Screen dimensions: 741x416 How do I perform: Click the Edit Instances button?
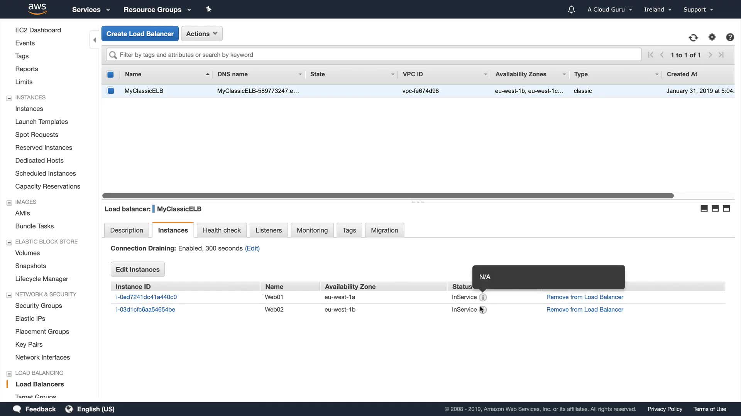138,270
